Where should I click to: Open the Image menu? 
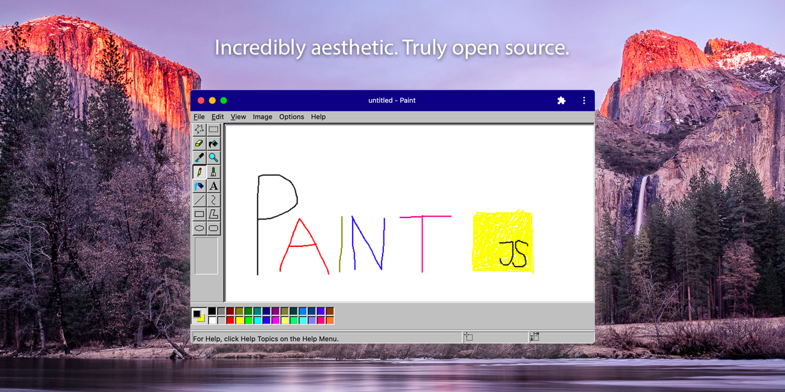point(262,116)
